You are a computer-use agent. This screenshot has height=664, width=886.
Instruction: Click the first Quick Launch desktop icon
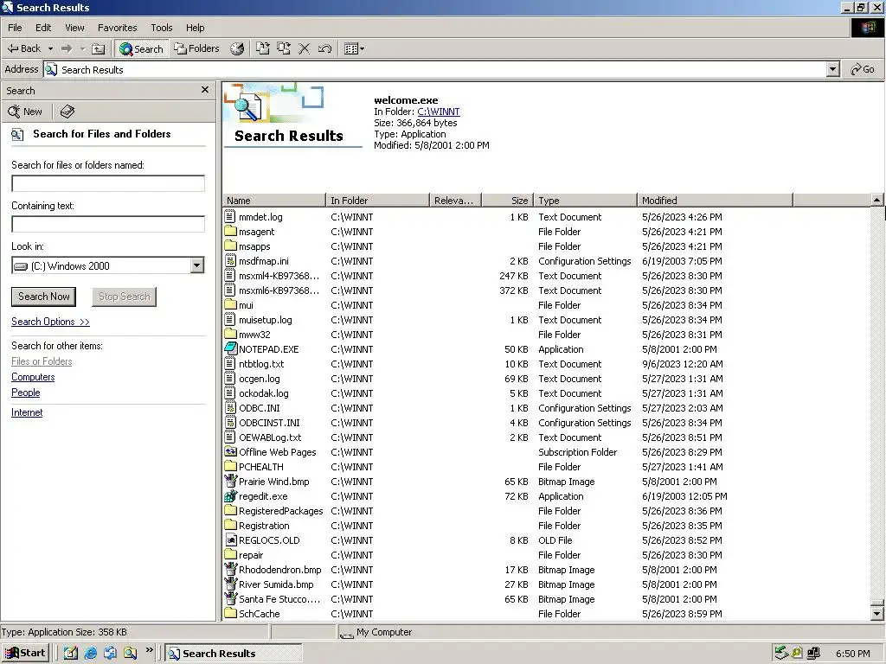click(71, 654)
